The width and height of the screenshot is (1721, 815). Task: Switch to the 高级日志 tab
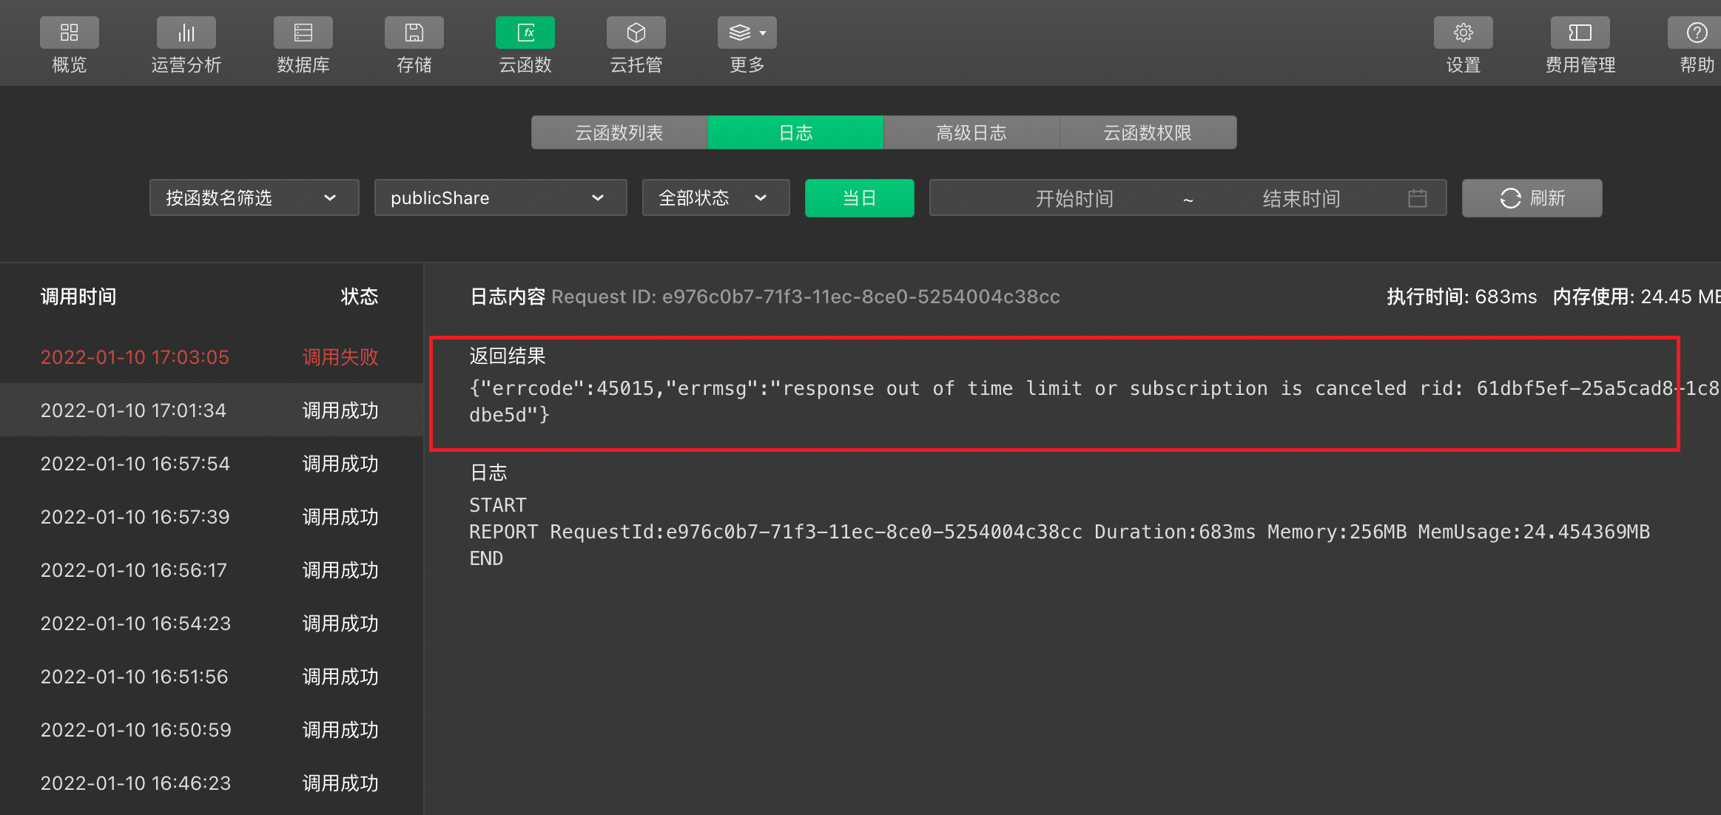coord(971,133)
